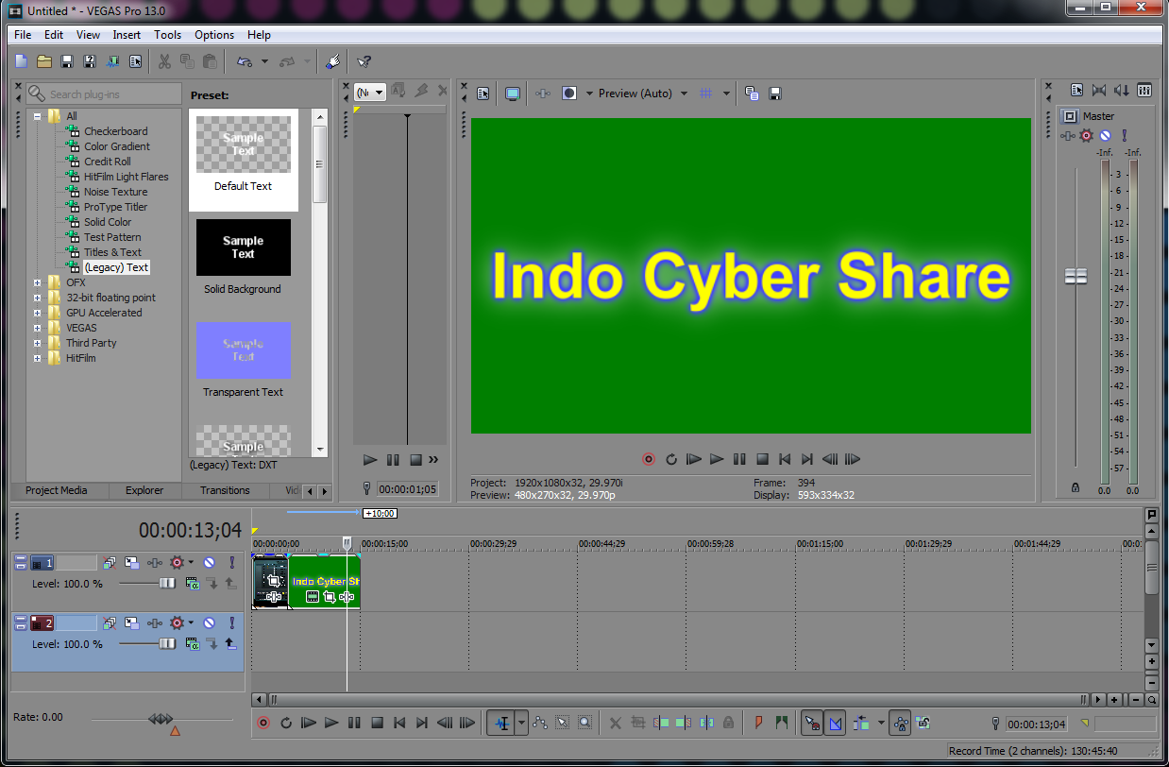
Task: Select the Envelope edit tool
Action: point(540,724)
